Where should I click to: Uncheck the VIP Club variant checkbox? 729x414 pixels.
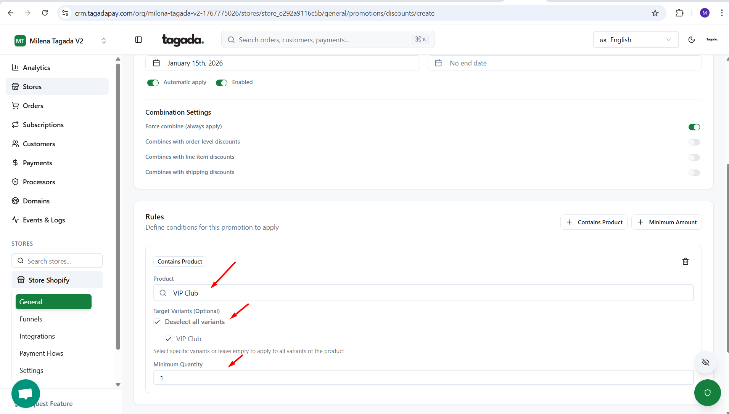(x=169, y=339)
